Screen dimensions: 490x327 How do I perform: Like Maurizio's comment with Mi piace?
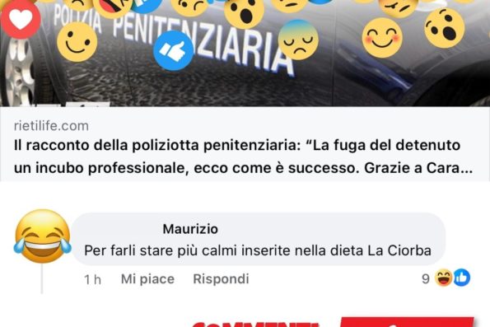pyautogui.click(x=147, y=279)
